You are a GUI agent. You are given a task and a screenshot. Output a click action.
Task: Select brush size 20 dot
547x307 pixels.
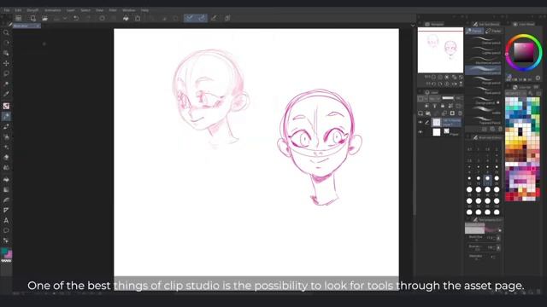click(497, 178)
